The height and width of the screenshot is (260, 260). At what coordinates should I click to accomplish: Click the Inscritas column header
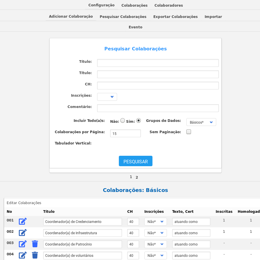click(x=224, y=211)
